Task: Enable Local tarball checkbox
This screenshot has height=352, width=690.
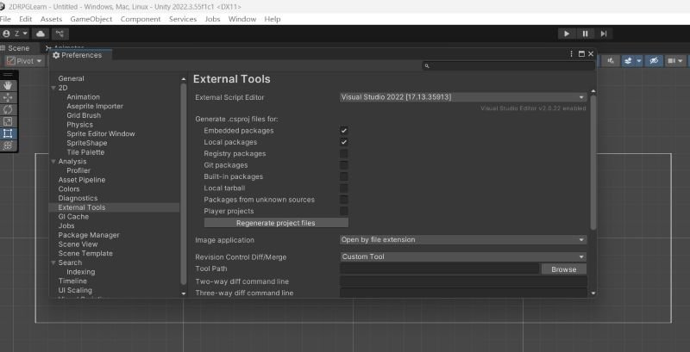Action: point(343,188)
